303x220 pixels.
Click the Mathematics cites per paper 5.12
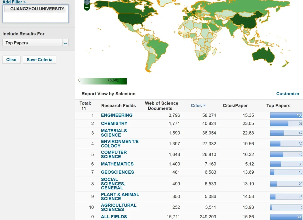249,164
